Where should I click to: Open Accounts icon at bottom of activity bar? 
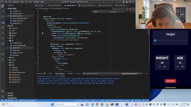3,91
